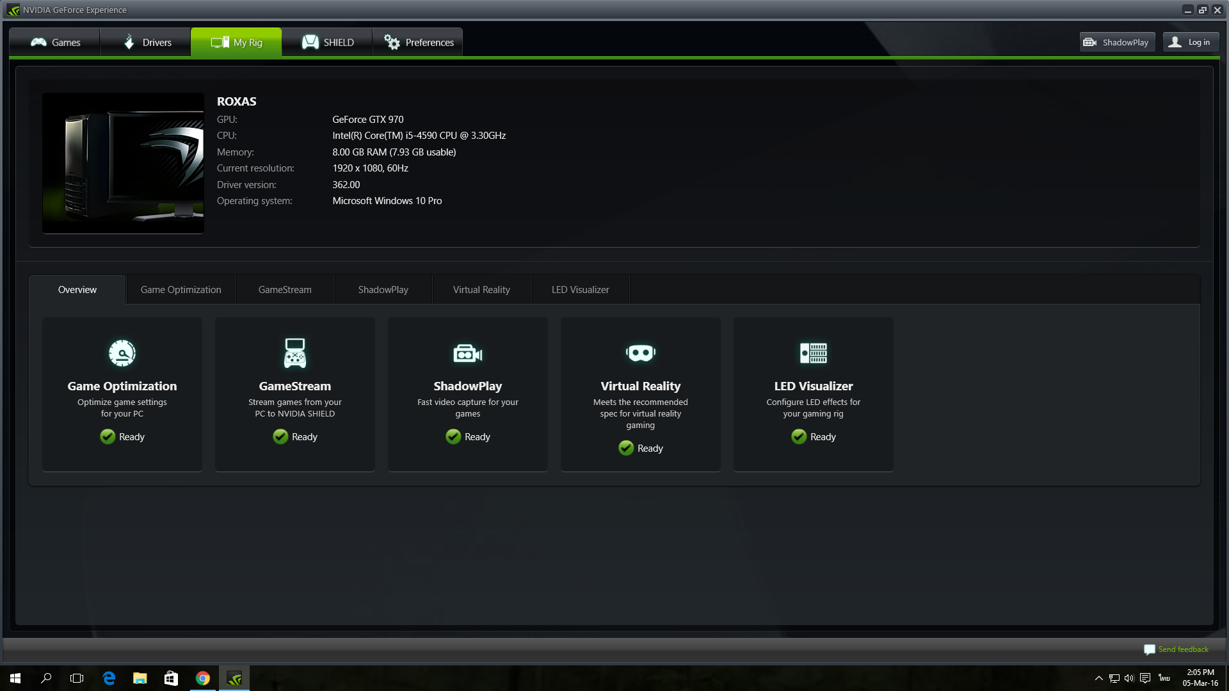Select the Game Optimization sub-tab

point(181,290)
